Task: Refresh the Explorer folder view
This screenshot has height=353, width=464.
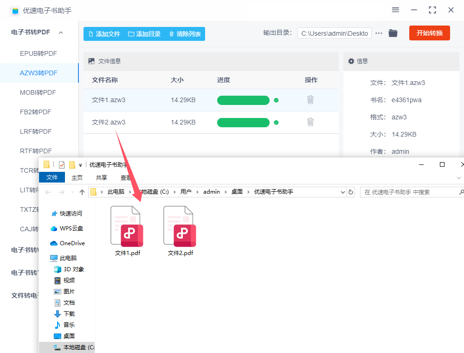Action: (x=351, y=192)
